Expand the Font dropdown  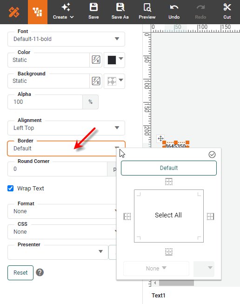pyautogui.click(x=66, y=39)
